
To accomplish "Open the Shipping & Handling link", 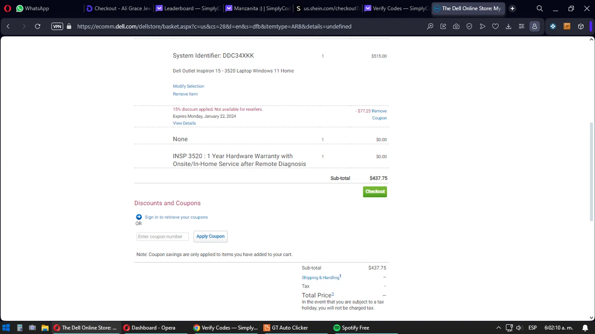I will [321, 277].
